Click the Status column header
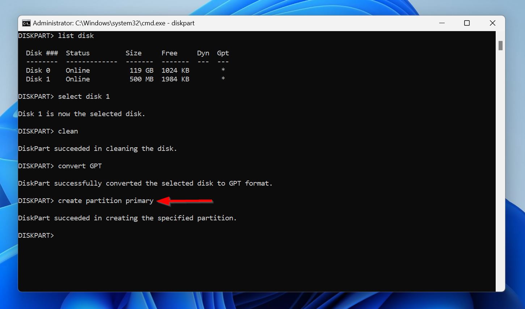The image size is (525, 309). point(77,53)
